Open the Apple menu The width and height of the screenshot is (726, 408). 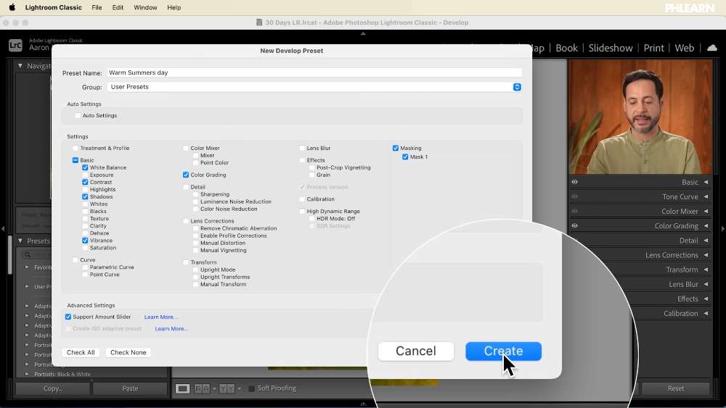(x=12, y=7)
